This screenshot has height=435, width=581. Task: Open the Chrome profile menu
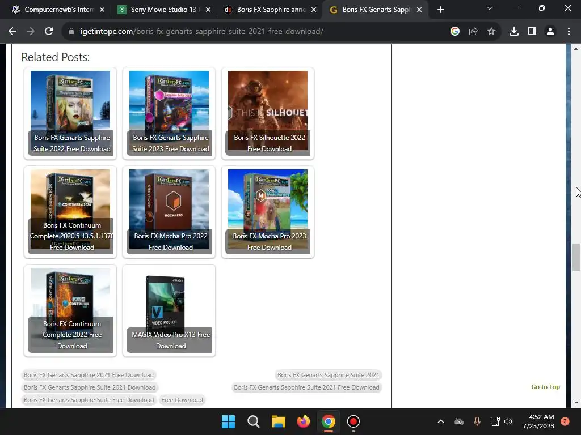(x=550, y=32)
